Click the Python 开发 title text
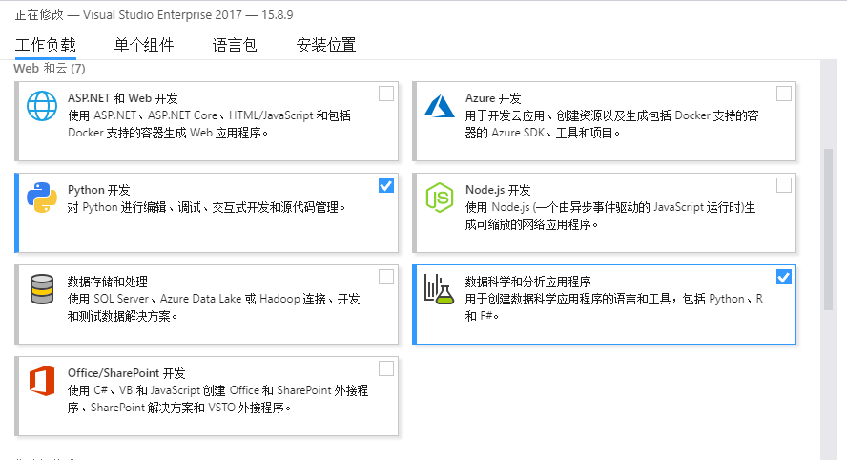The height and width of the screenshot is (460, 847). pos(99,190)
